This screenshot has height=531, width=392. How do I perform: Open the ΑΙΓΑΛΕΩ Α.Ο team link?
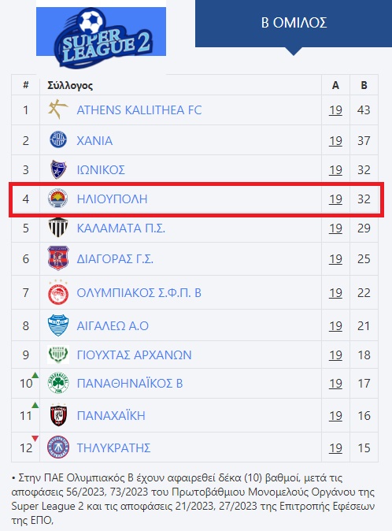point(113,326)
